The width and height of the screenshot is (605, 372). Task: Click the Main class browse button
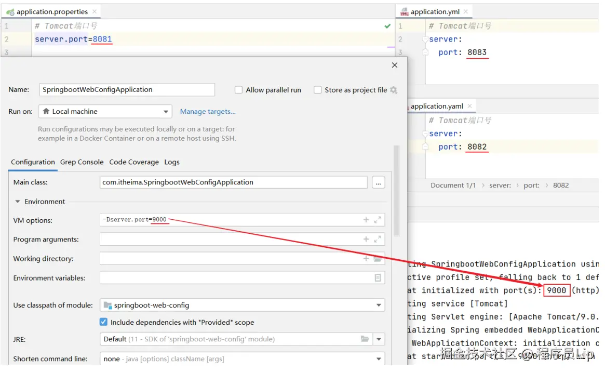tap(378, 182)
